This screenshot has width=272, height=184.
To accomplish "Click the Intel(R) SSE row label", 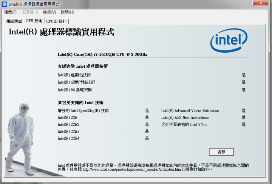I will (x=67, y=117).
